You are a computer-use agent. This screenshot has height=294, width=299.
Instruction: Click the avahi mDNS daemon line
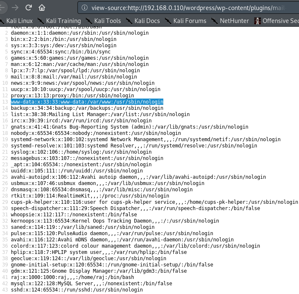tap(122, 240)
